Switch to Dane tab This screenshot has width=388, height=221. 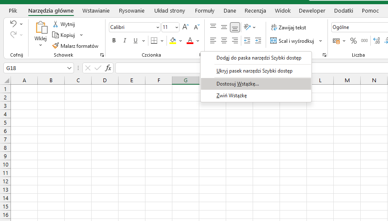click(x=230, y=10)
